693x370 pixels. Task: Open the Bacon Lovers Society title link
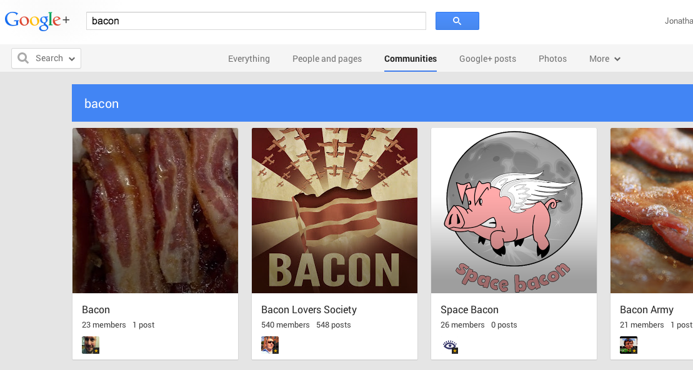click(309, 309)
